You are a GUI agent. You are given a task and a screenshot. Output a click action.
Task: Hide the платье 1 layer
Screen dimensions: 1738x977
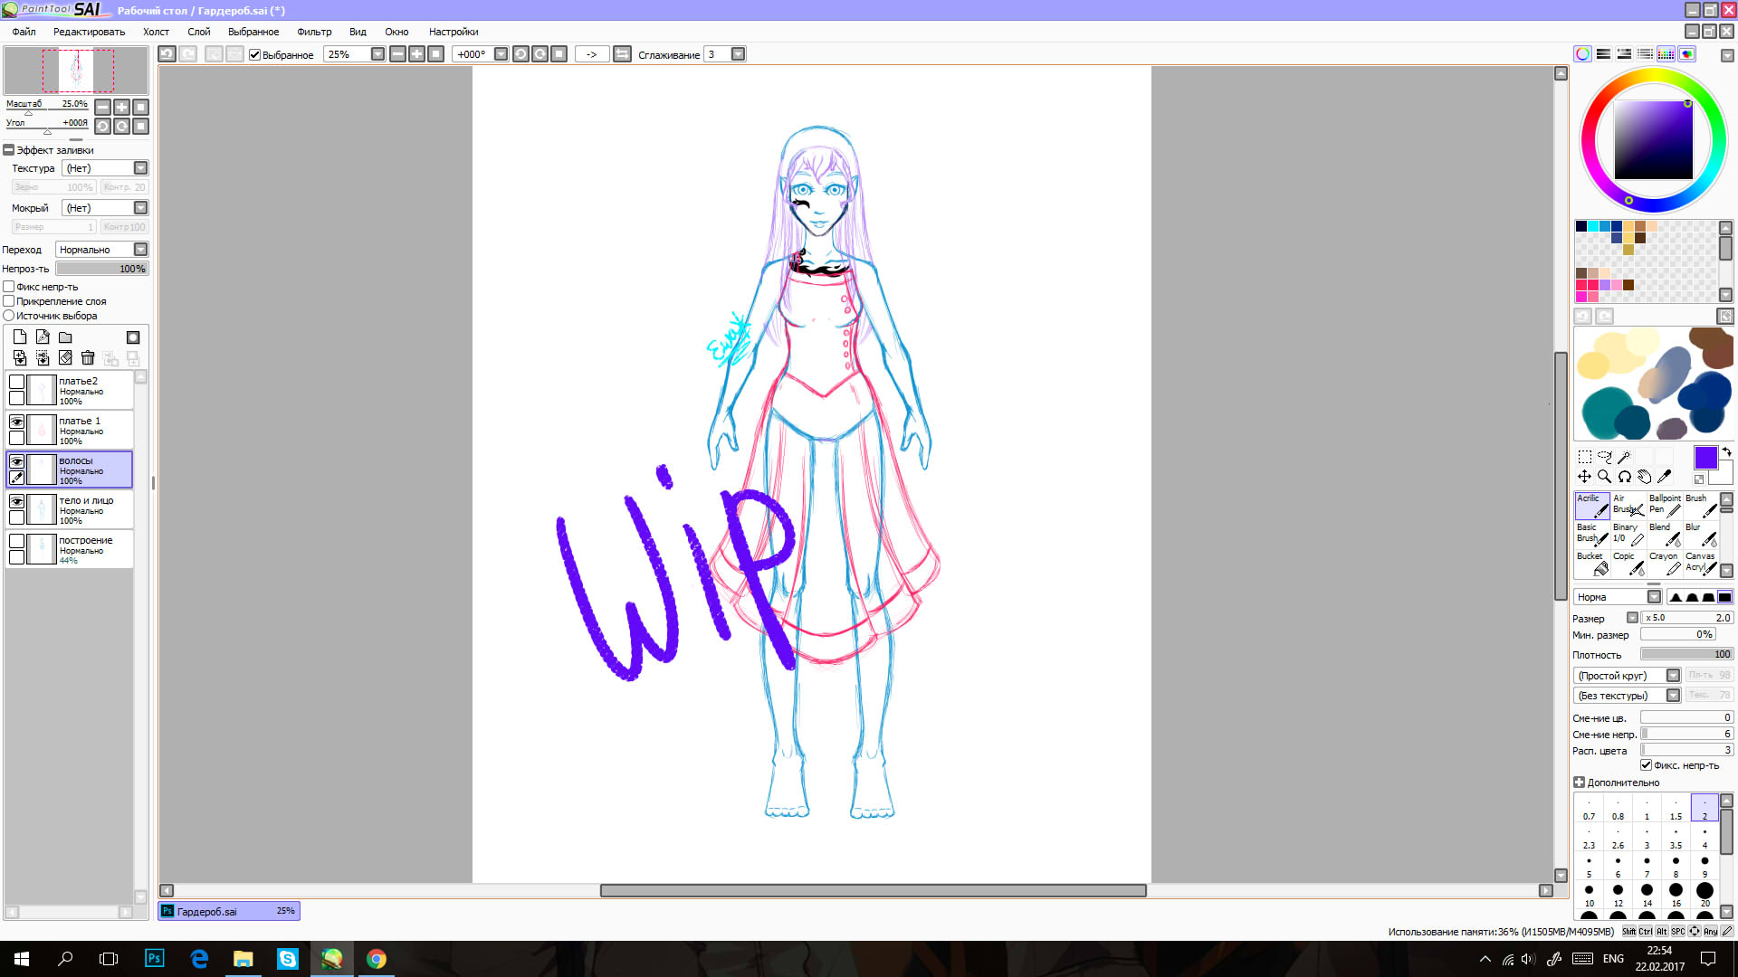(x=16, y=422)
